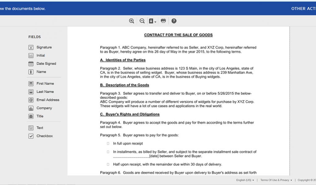Zoom in on the document
This screenshot has width=316, height=185.
click(131, 21)
